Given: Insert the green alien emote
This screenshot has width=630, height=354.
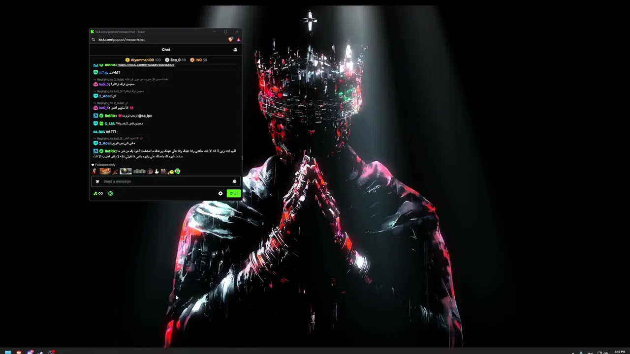Looking at the screenshot, I should (x=177, y=171).
